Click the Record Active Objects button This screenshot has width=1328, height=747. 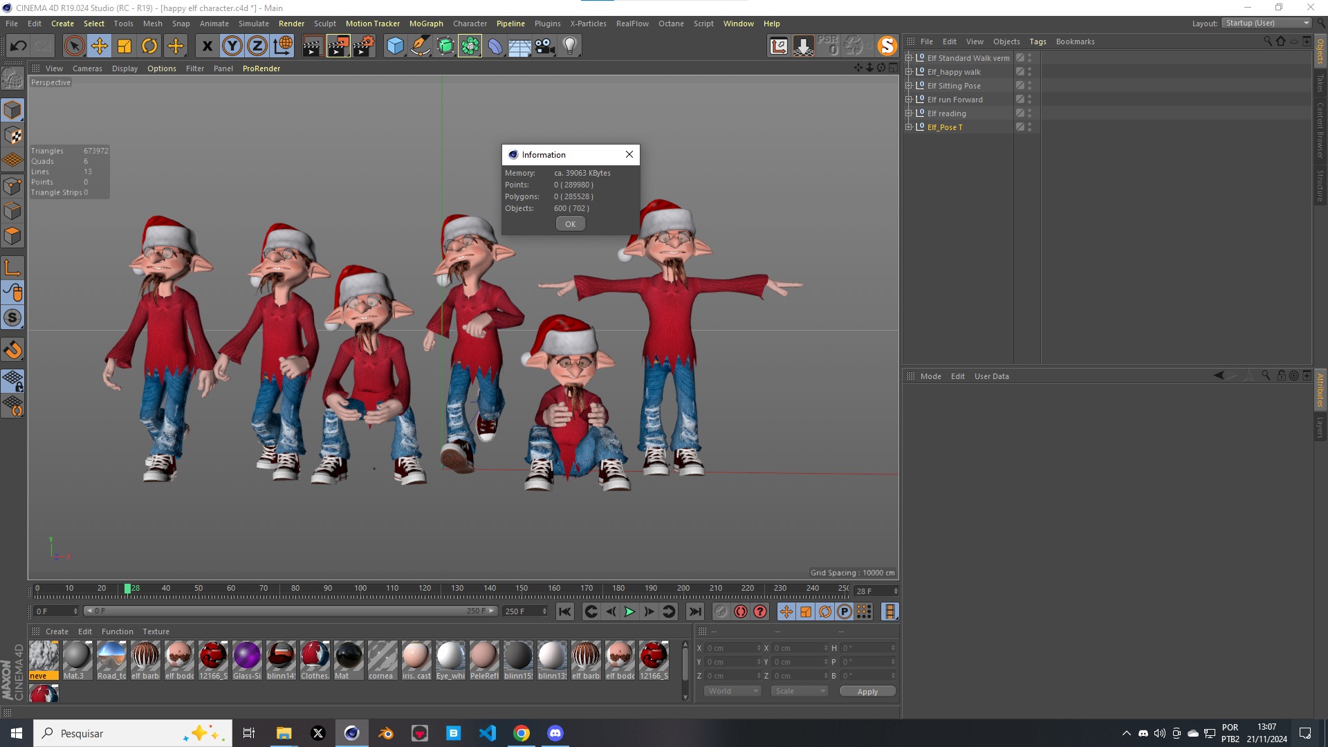click(721, 611)
